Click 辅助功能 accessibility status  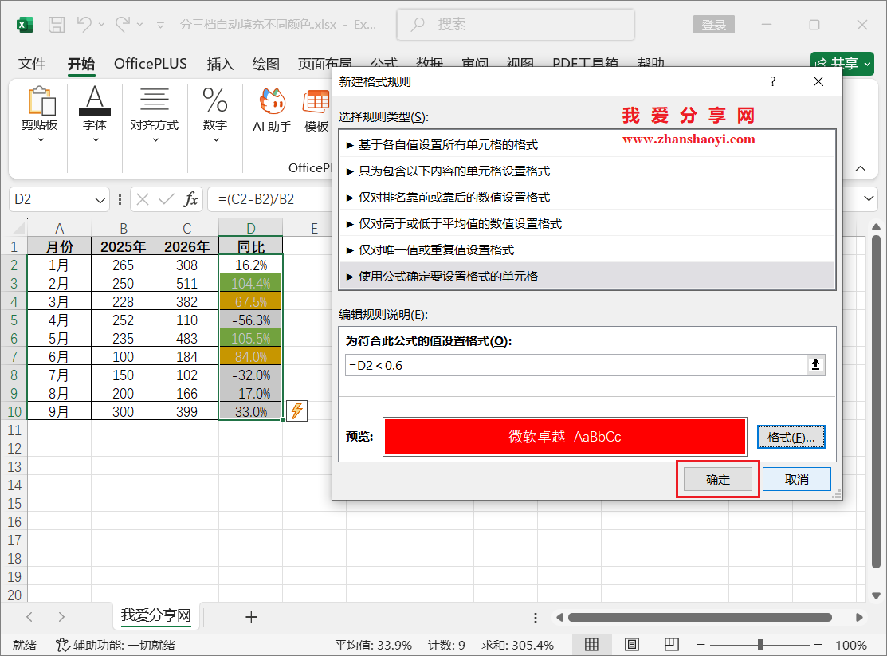click(116, 646)
